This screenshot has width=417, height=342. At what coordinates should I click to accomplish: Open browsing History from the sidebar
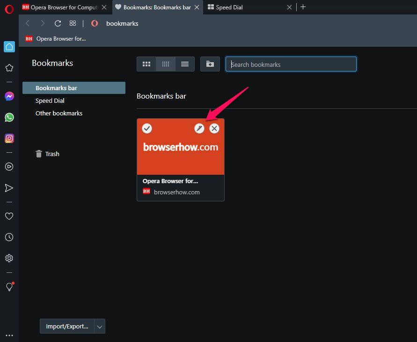click(x=9, y=237)
